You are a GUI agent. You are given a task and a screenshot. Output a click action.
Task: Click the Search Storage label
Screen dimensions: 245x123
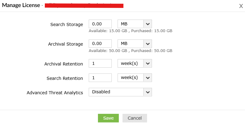click(x=67, y=24)
